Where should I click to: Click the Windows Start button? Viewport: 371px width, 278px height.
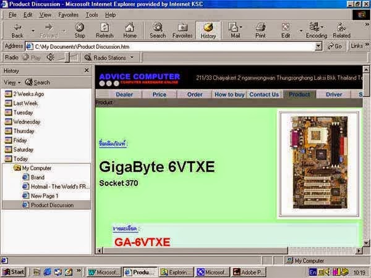point(13,272)
